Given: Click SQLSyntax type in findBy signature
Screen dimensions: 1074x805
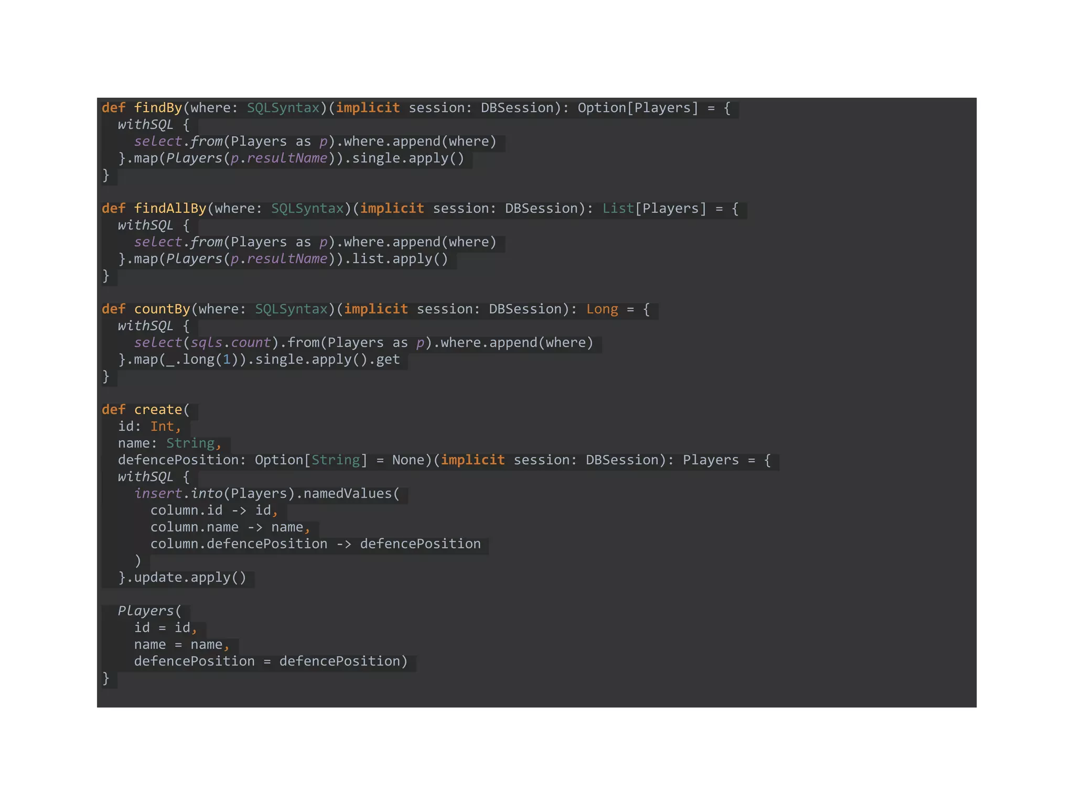Looking at the screenshot, I should 283,108.
